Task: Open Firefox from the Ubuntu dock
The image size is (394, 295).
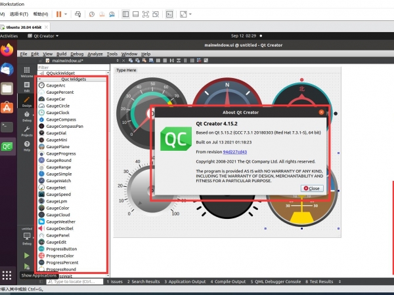Action: click(7, 50)
